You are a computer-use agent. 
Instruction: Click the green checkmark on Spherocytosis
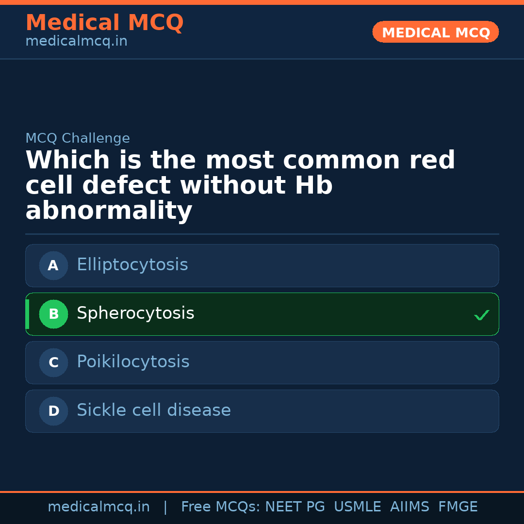pos(481,315)
